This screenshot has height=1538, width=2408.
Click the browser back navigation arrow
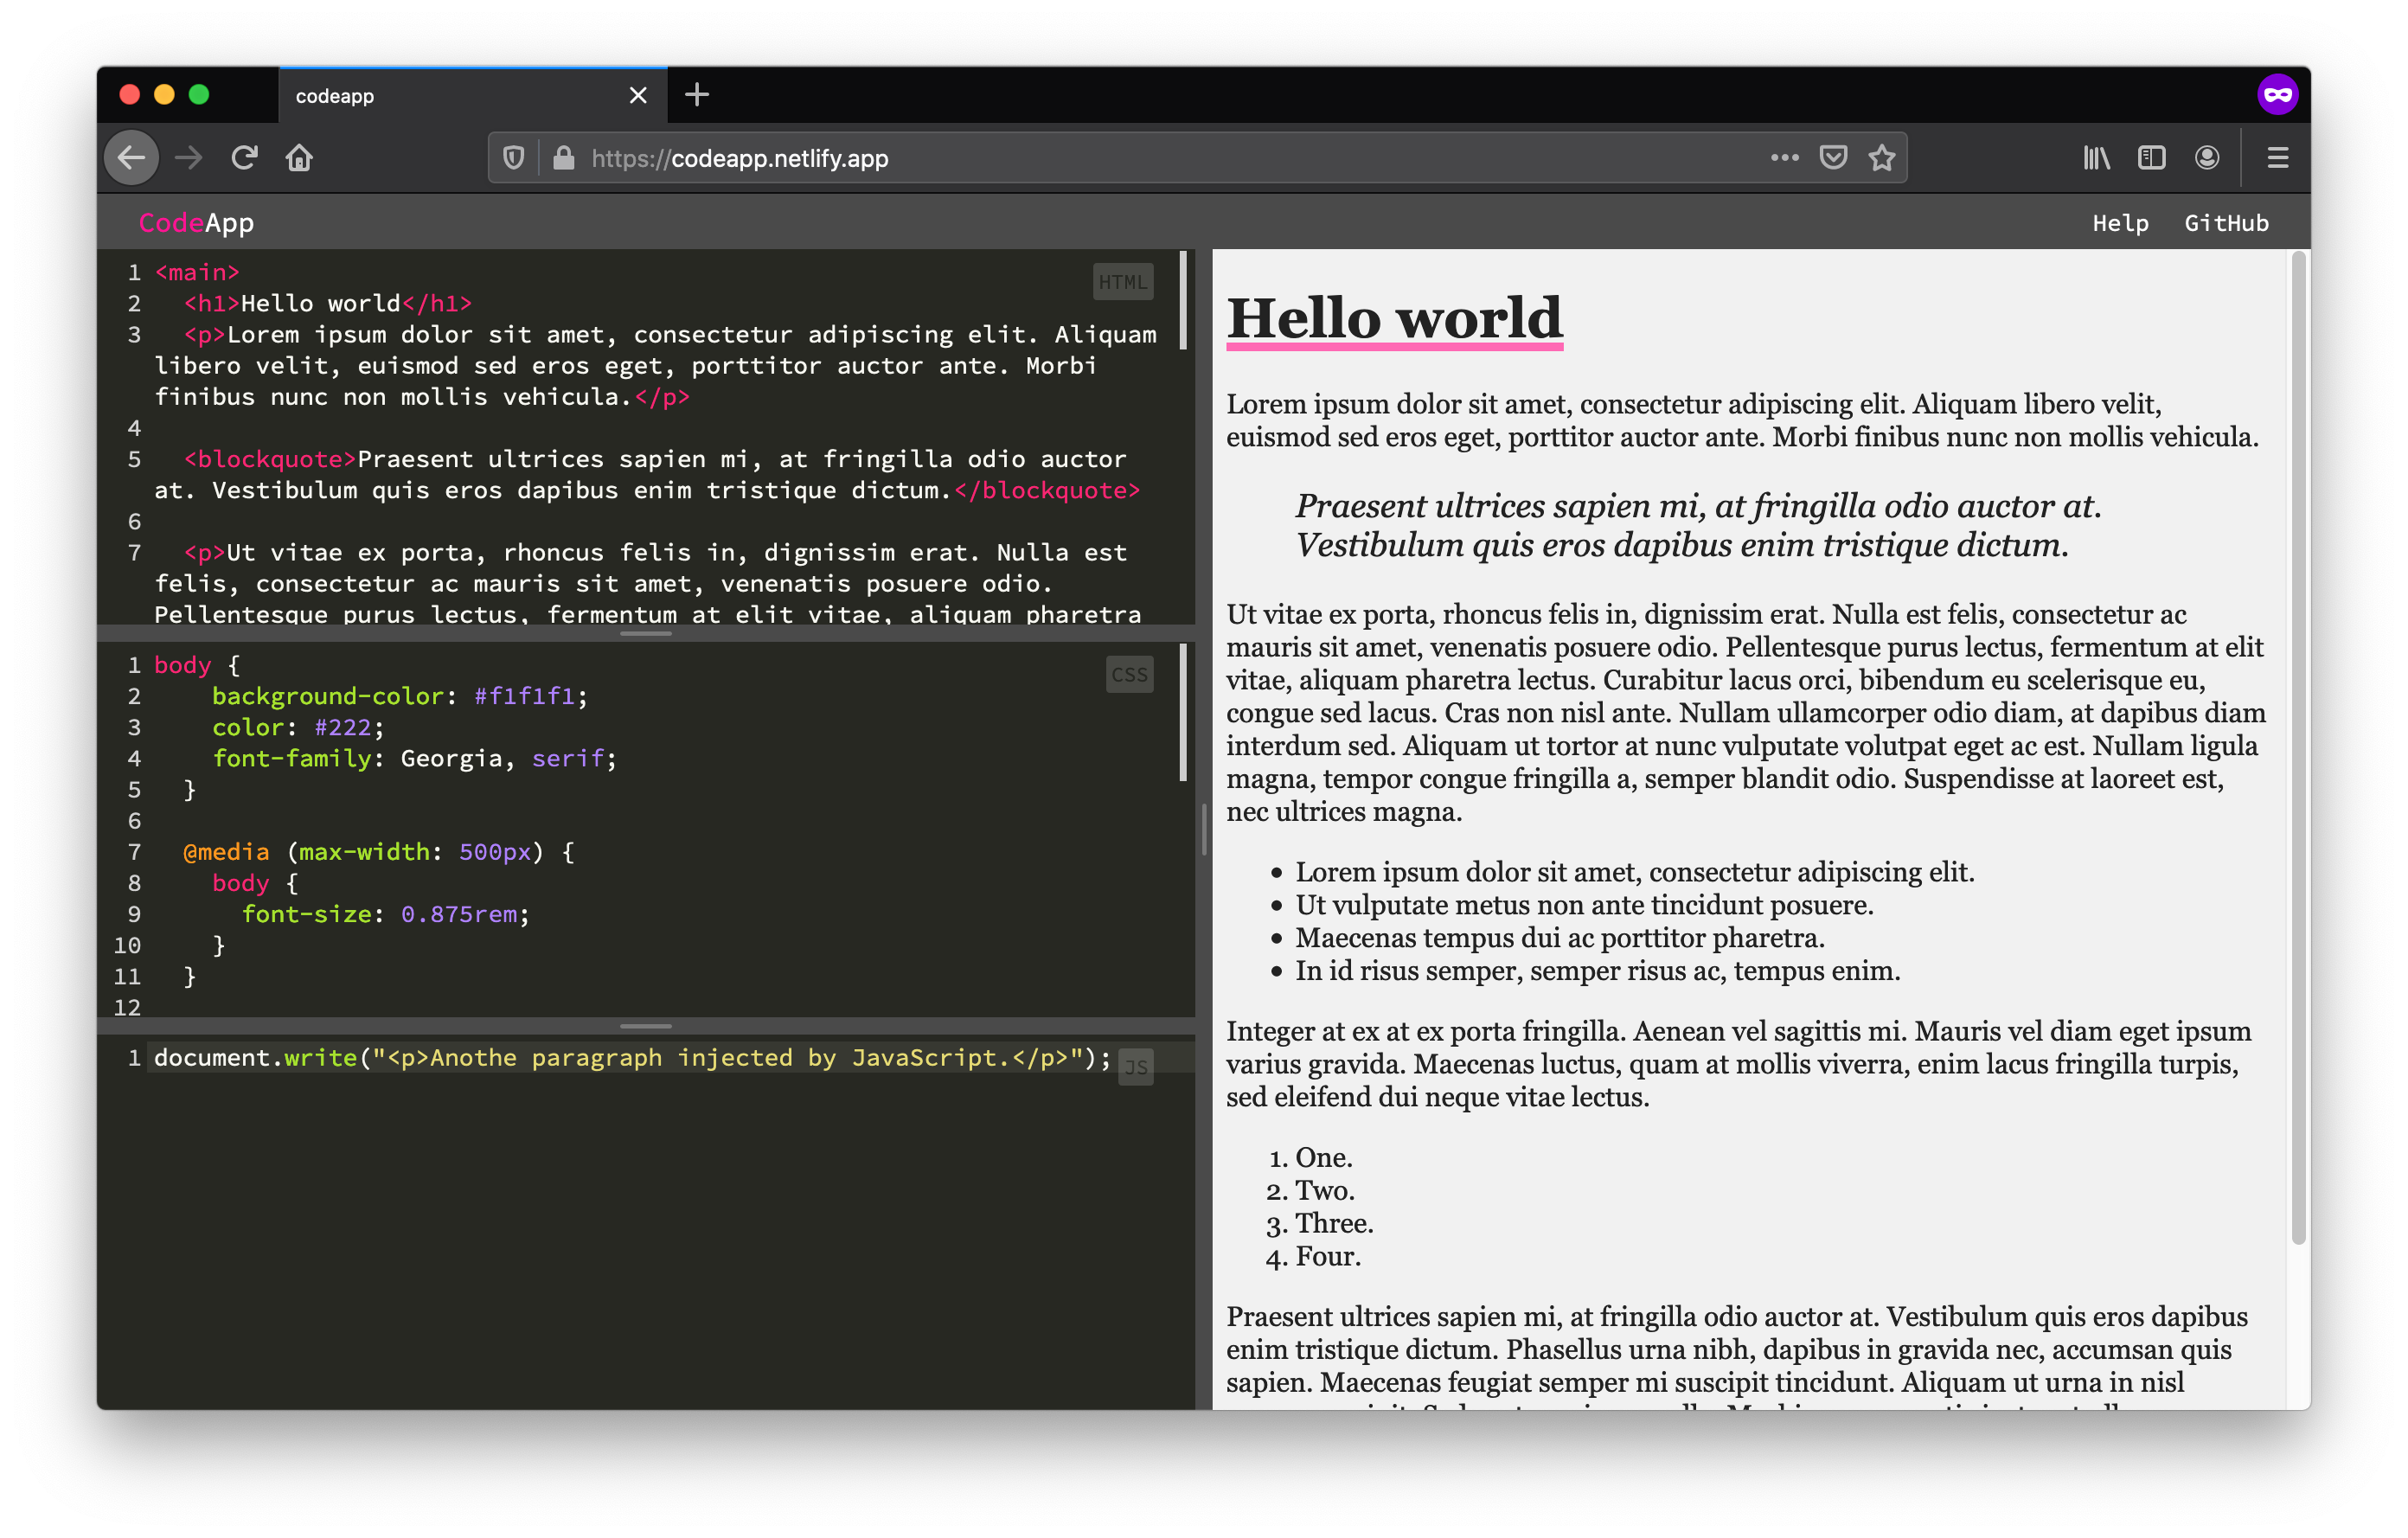[x=133, y=158]
